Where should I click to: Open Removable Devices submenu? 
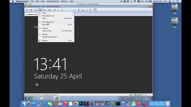(x=56, y=16)
